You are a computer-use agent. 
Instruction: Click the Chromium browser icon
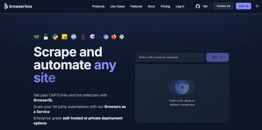106,37
